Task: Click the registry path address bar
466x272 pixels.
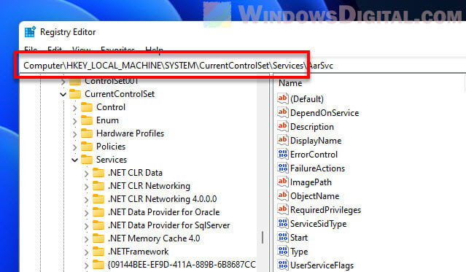Action: (x=242, y=66)
